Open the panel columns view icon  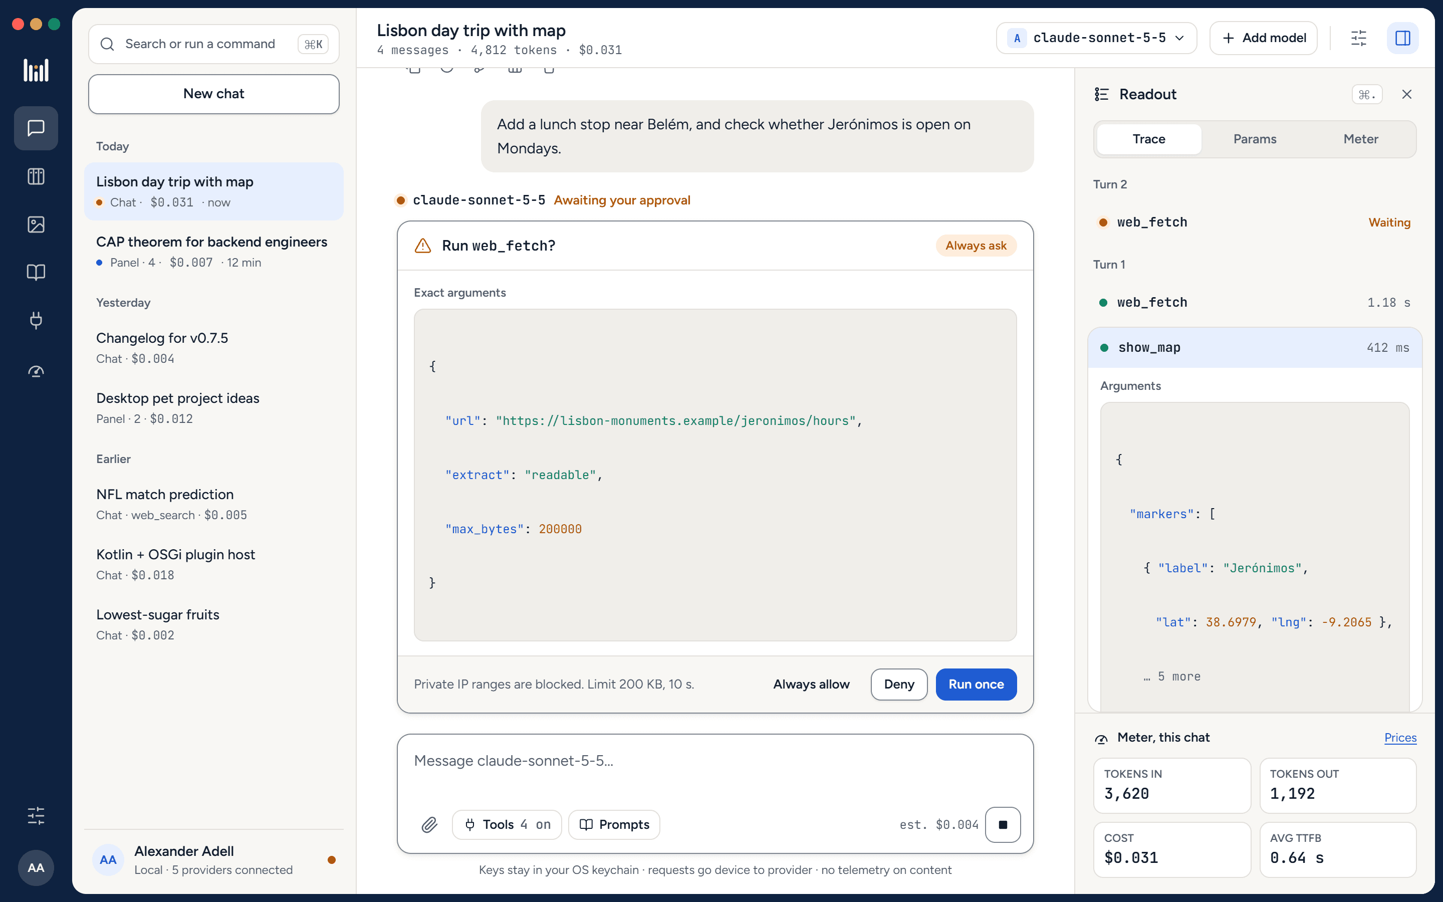36,176
